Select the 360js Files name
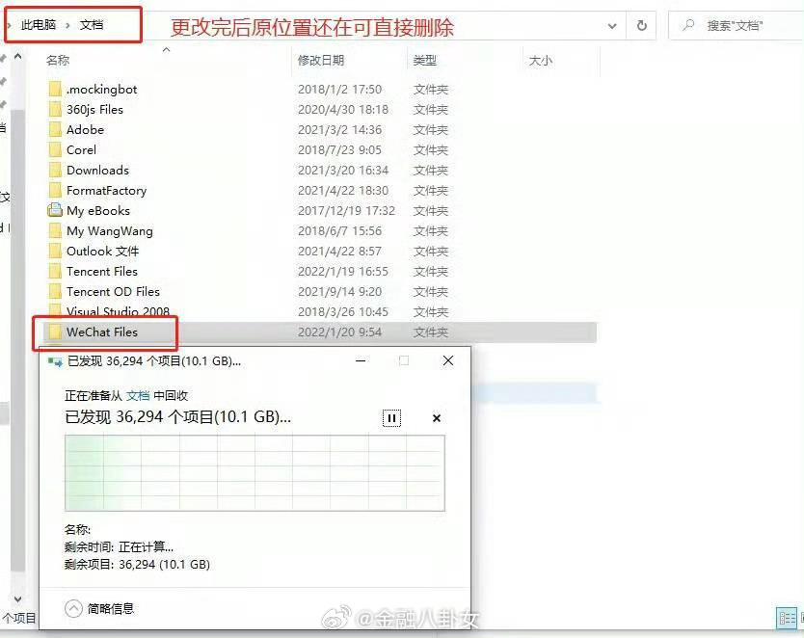The height and width of the screenshot is (638, 804). tap(94, 109)
